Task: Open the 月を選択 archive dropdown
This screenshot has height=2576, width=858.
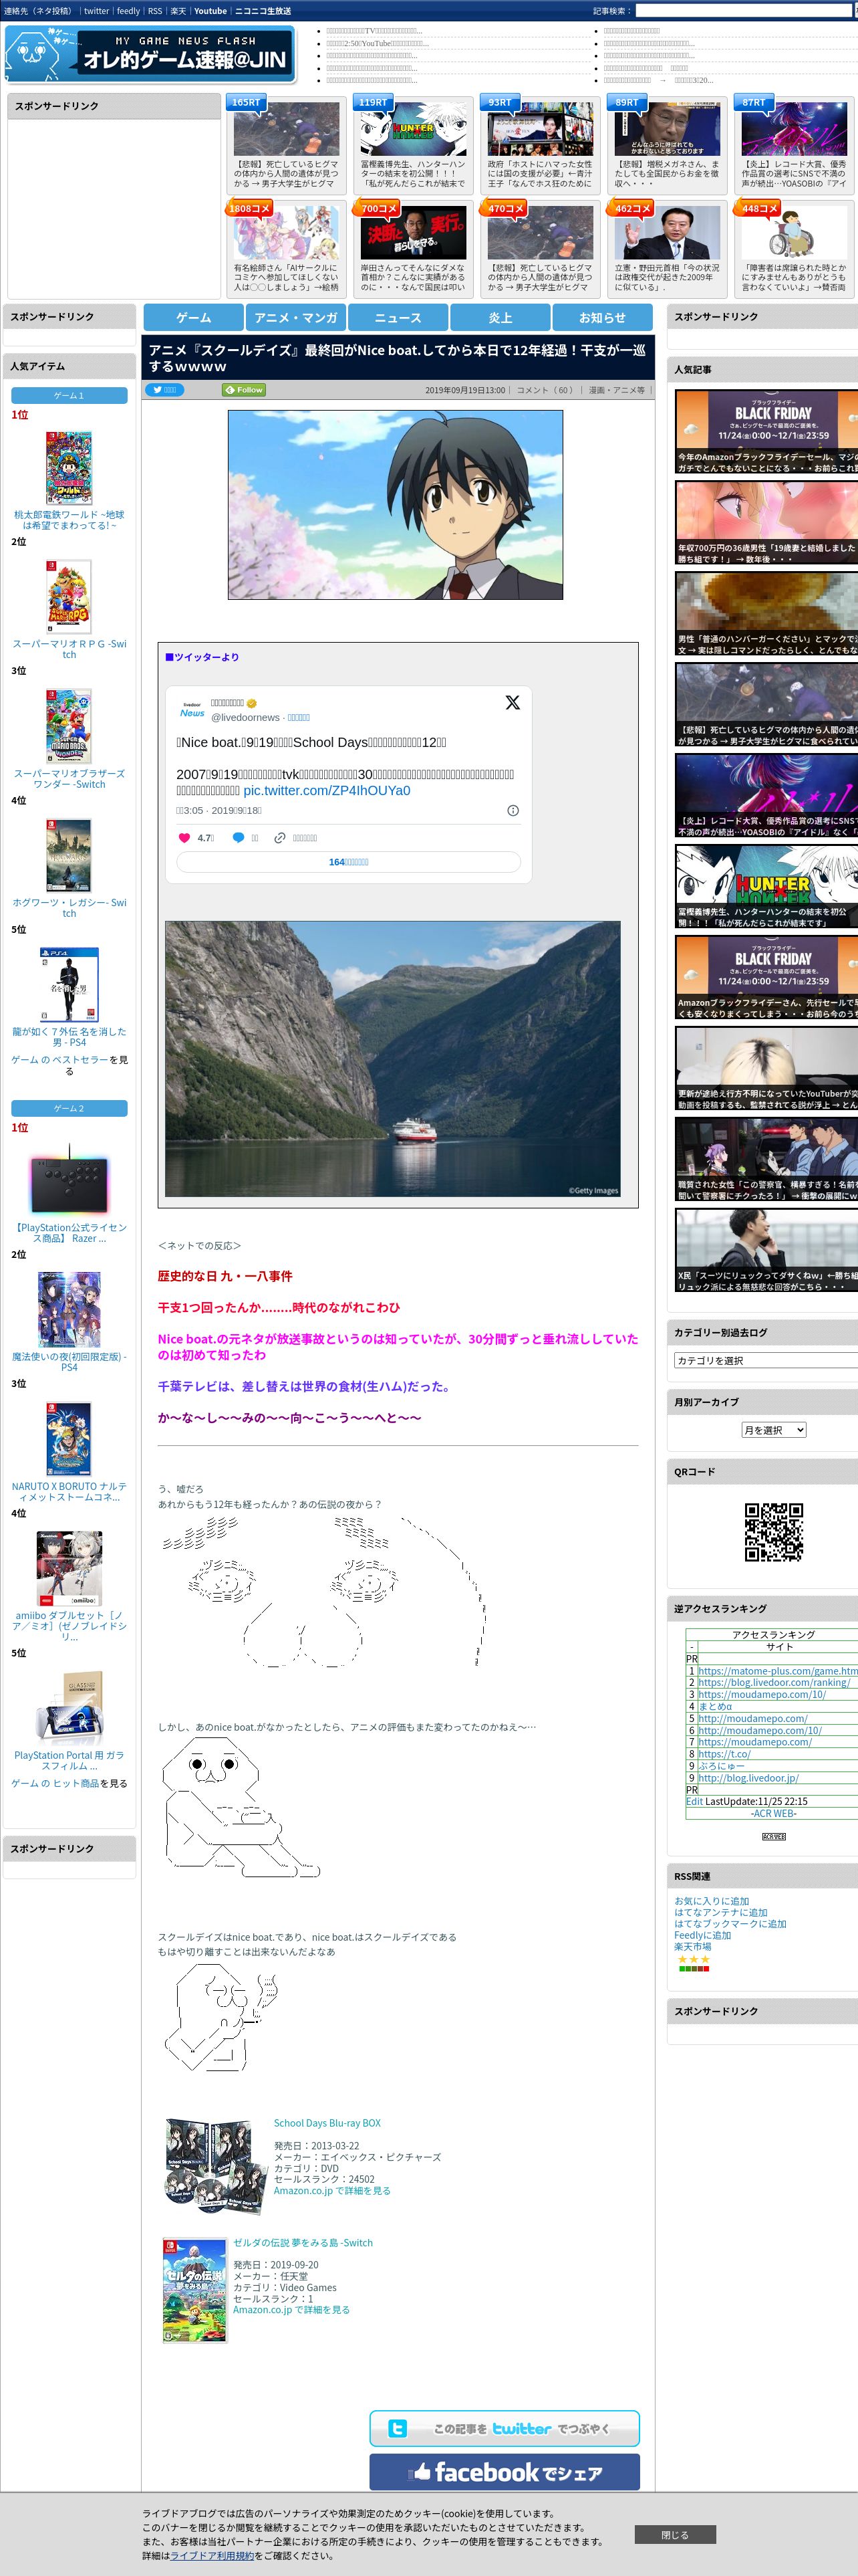Action: tap(774, 1430)
